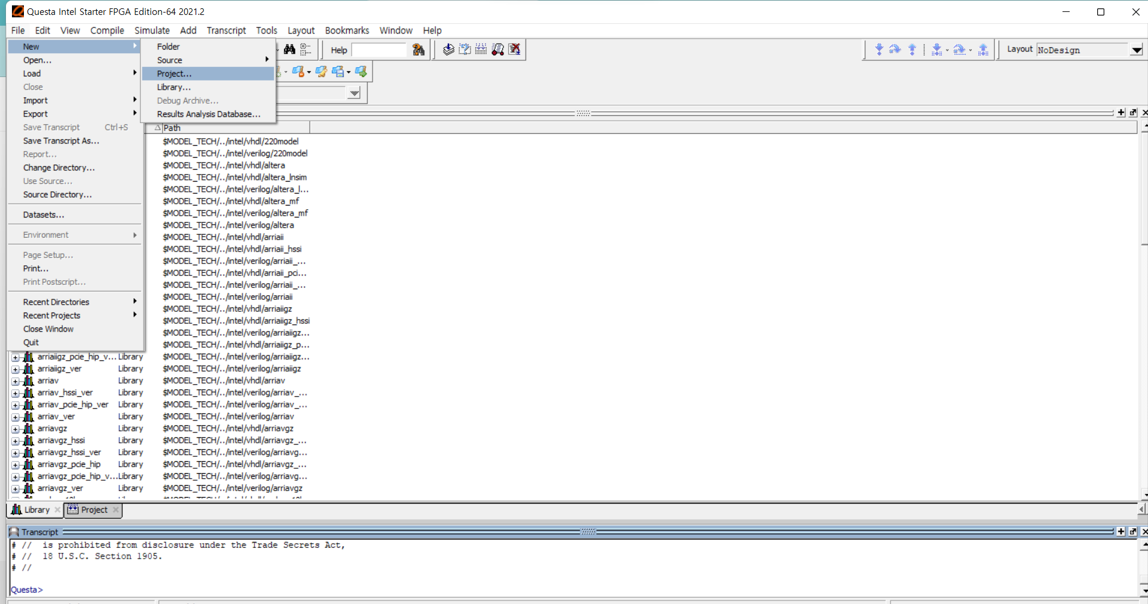Undock the Library pane
1148x604 pixels.
click(1133, 112)
